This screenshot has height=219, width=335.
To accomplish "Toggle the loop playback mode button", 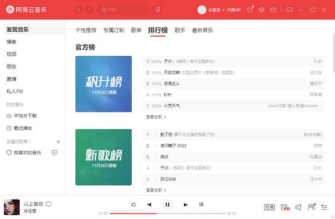I will click(x=134, y=205).
